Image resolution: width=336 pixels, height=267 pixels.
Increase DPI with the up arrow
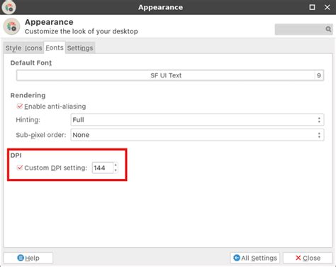[x=116, y=165]
